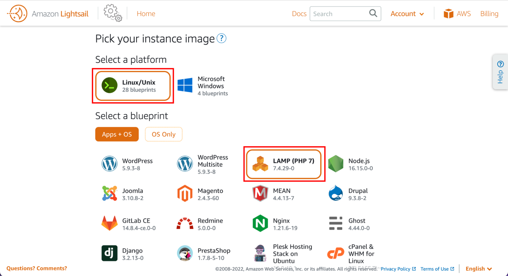The width and height of the screenshot is (508, 276).
Task: Expand the Help panel
Action: tap(500, 72)
